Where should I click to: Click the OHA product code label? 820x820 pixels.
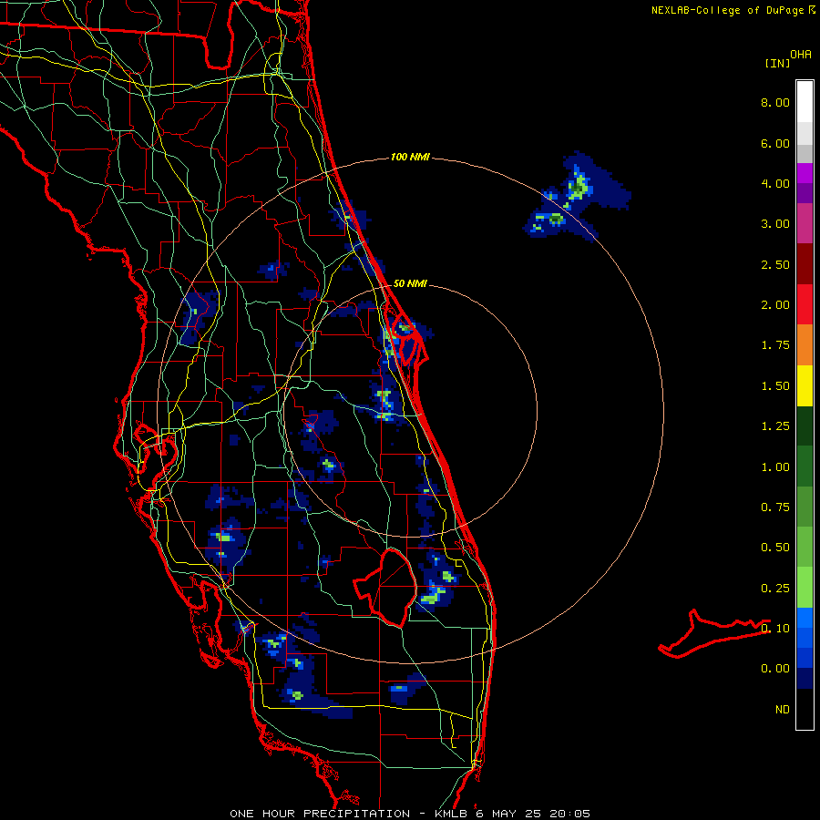click(801, 54)
